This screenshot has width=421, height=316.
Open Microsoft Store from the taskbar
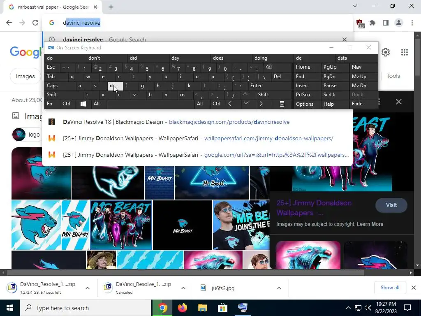pyautogui.click(x=222, y=308)
